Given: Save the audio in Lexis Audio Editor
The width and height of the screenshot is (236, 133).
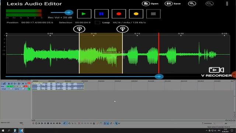Looking at the screenshot, I should coord(173,4).
